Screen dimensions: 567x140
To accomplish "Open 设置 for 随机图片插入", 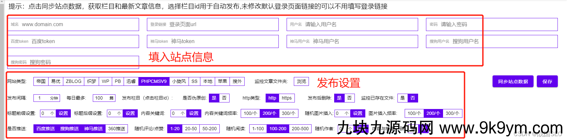I will (357, 113).
